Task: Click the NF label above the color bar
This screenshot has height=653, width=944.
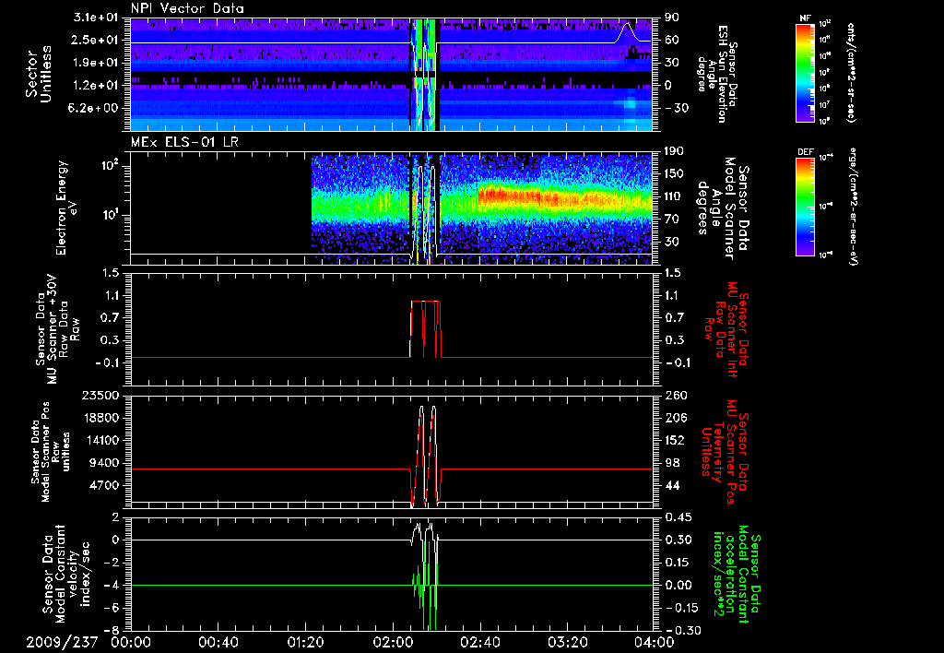Action: (806, 18)
